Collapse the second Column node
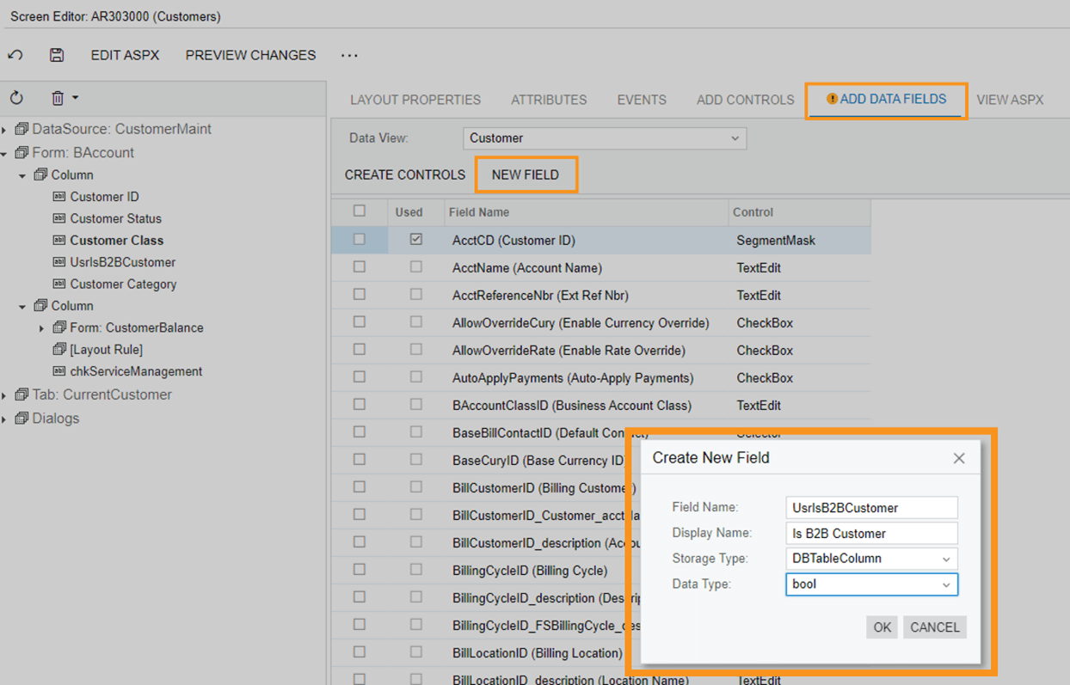This screenshot has height=685, width=1070. 23,306
